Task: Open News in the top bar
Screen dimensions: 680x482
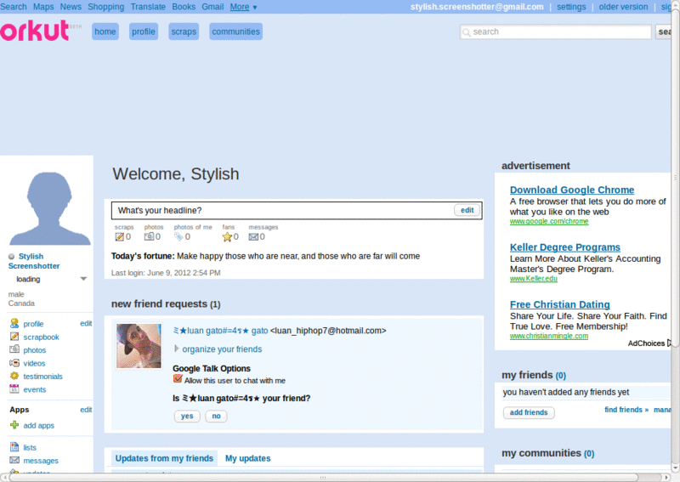Action: (x=71, y=7)
